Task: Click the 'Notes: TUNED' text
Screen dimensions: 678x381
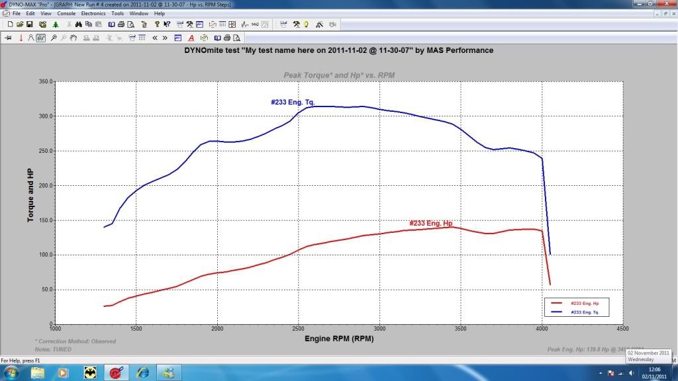Action: point(53,349)
